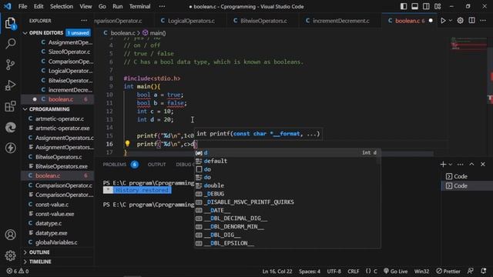
Task: Open the notifications bell icon
Action: [483, 271]
